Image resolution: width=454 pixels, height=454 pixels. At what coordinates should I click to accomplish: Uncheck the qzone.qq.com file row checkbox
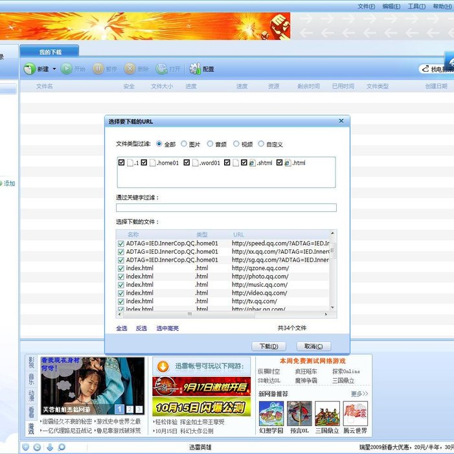point(121,269)
